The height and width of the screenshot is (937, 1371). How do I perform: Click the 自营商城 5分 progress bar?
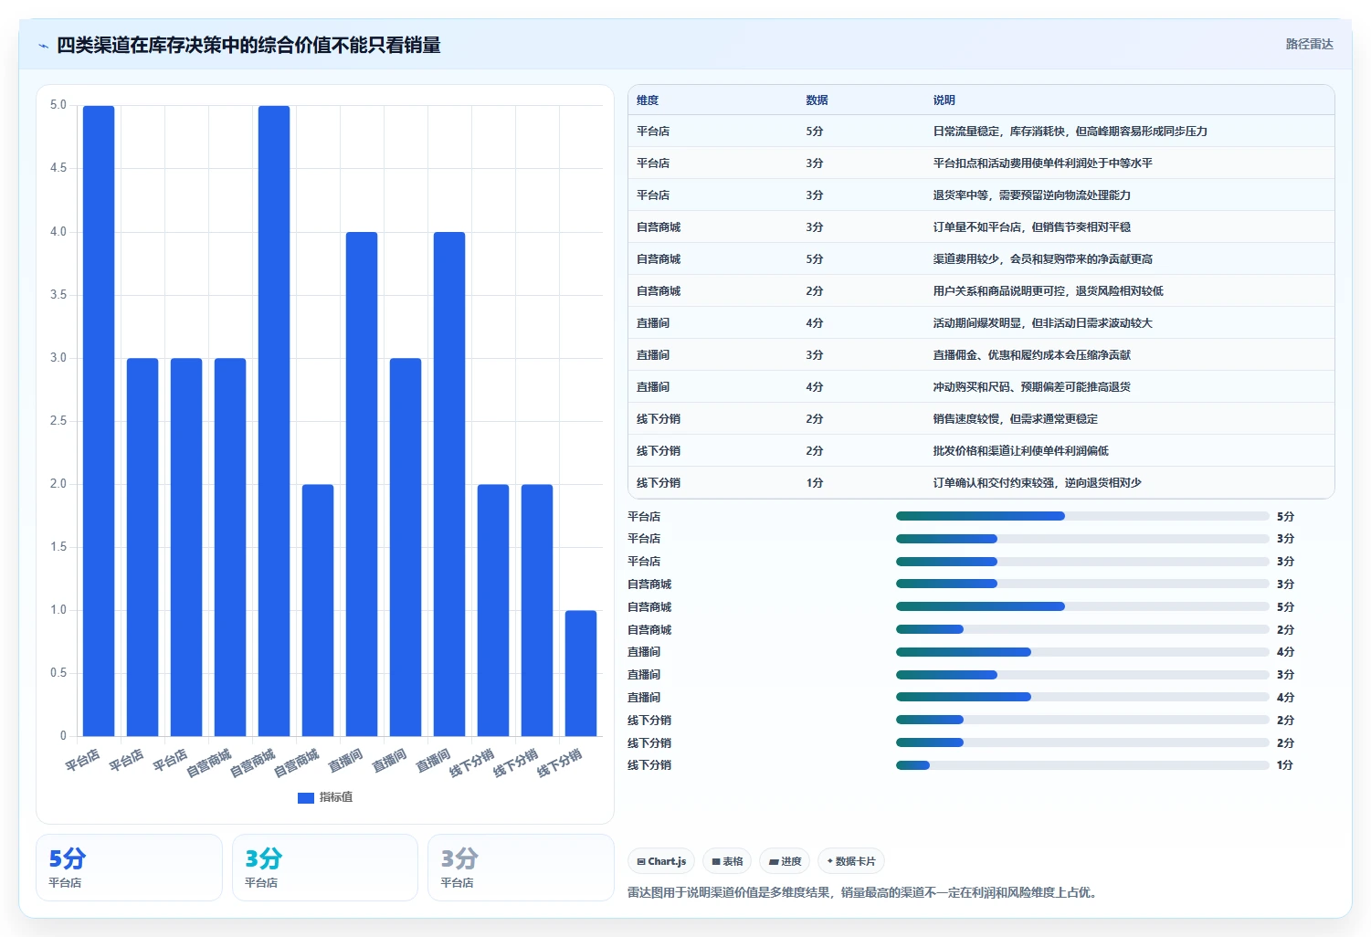1082,606
